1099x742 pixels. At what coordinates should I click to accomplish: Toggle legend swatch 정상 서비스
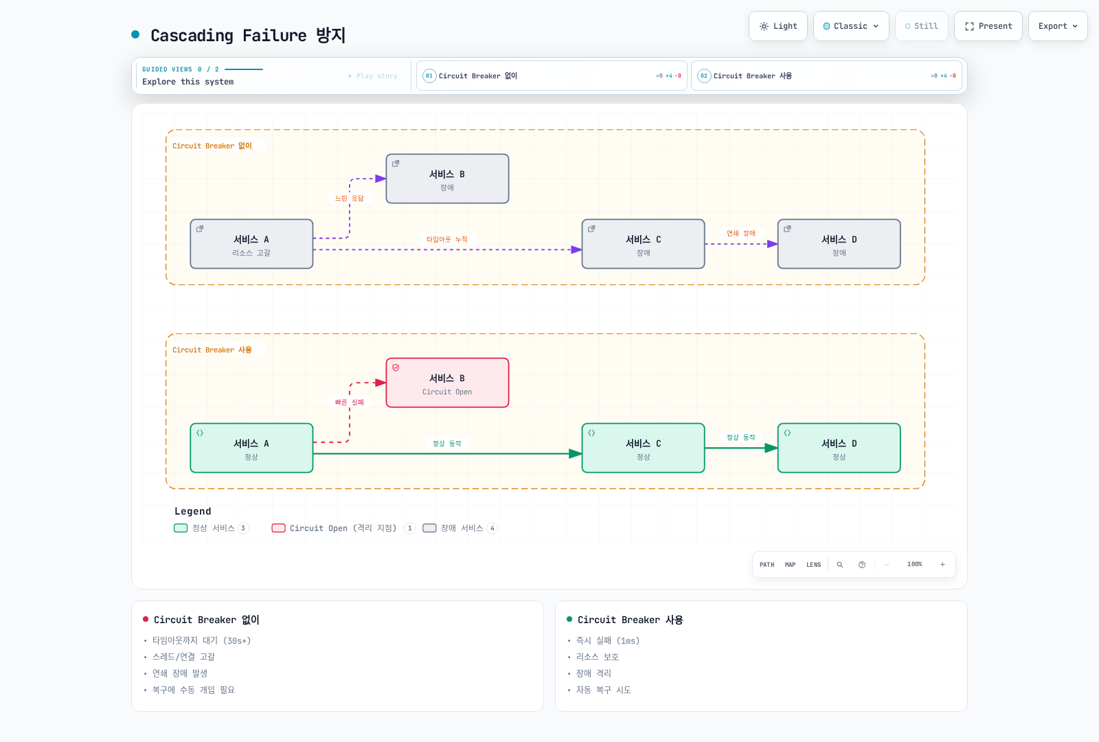pos(181,528)
